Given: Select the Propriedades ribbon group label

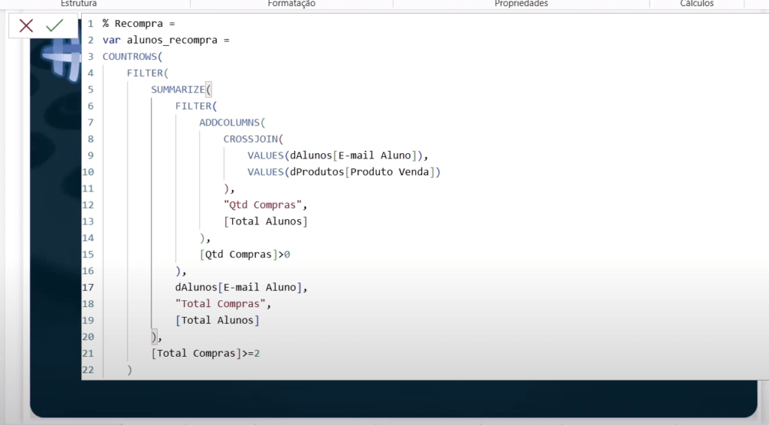Looking at the screenshot, I should (520, 4).
